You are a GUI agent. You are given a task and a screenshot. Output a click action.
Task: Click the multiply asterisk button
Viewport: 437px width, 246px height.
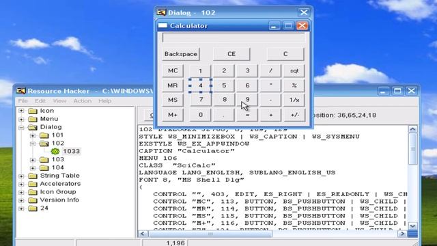click(x=270, y=85)
